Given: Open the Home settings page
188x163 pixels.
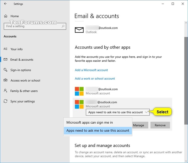Looking at the screenshot, I should click(15, 16).
